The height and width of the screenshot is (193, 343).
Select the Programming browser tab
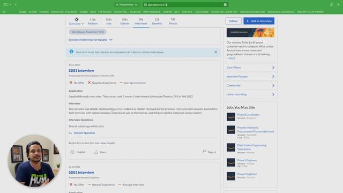[x=128, y=5]
